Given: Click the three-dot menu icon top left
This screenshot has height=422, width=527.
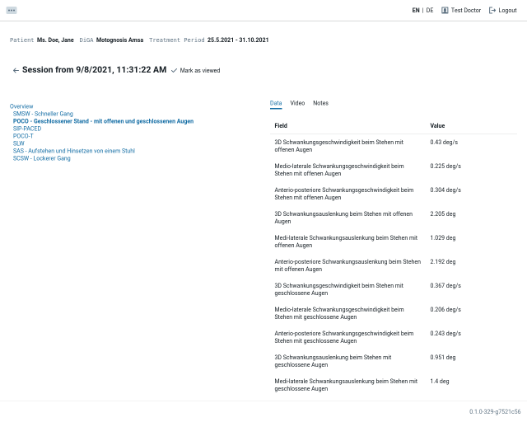Looking at the screenshot, I should [x=12, y=10].
